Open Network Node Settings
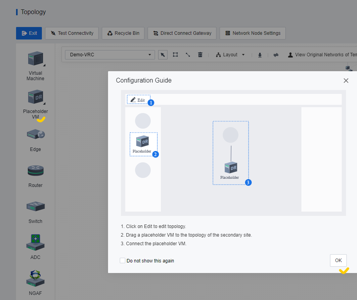Screen dimensions: 357x300 point(252,33)
